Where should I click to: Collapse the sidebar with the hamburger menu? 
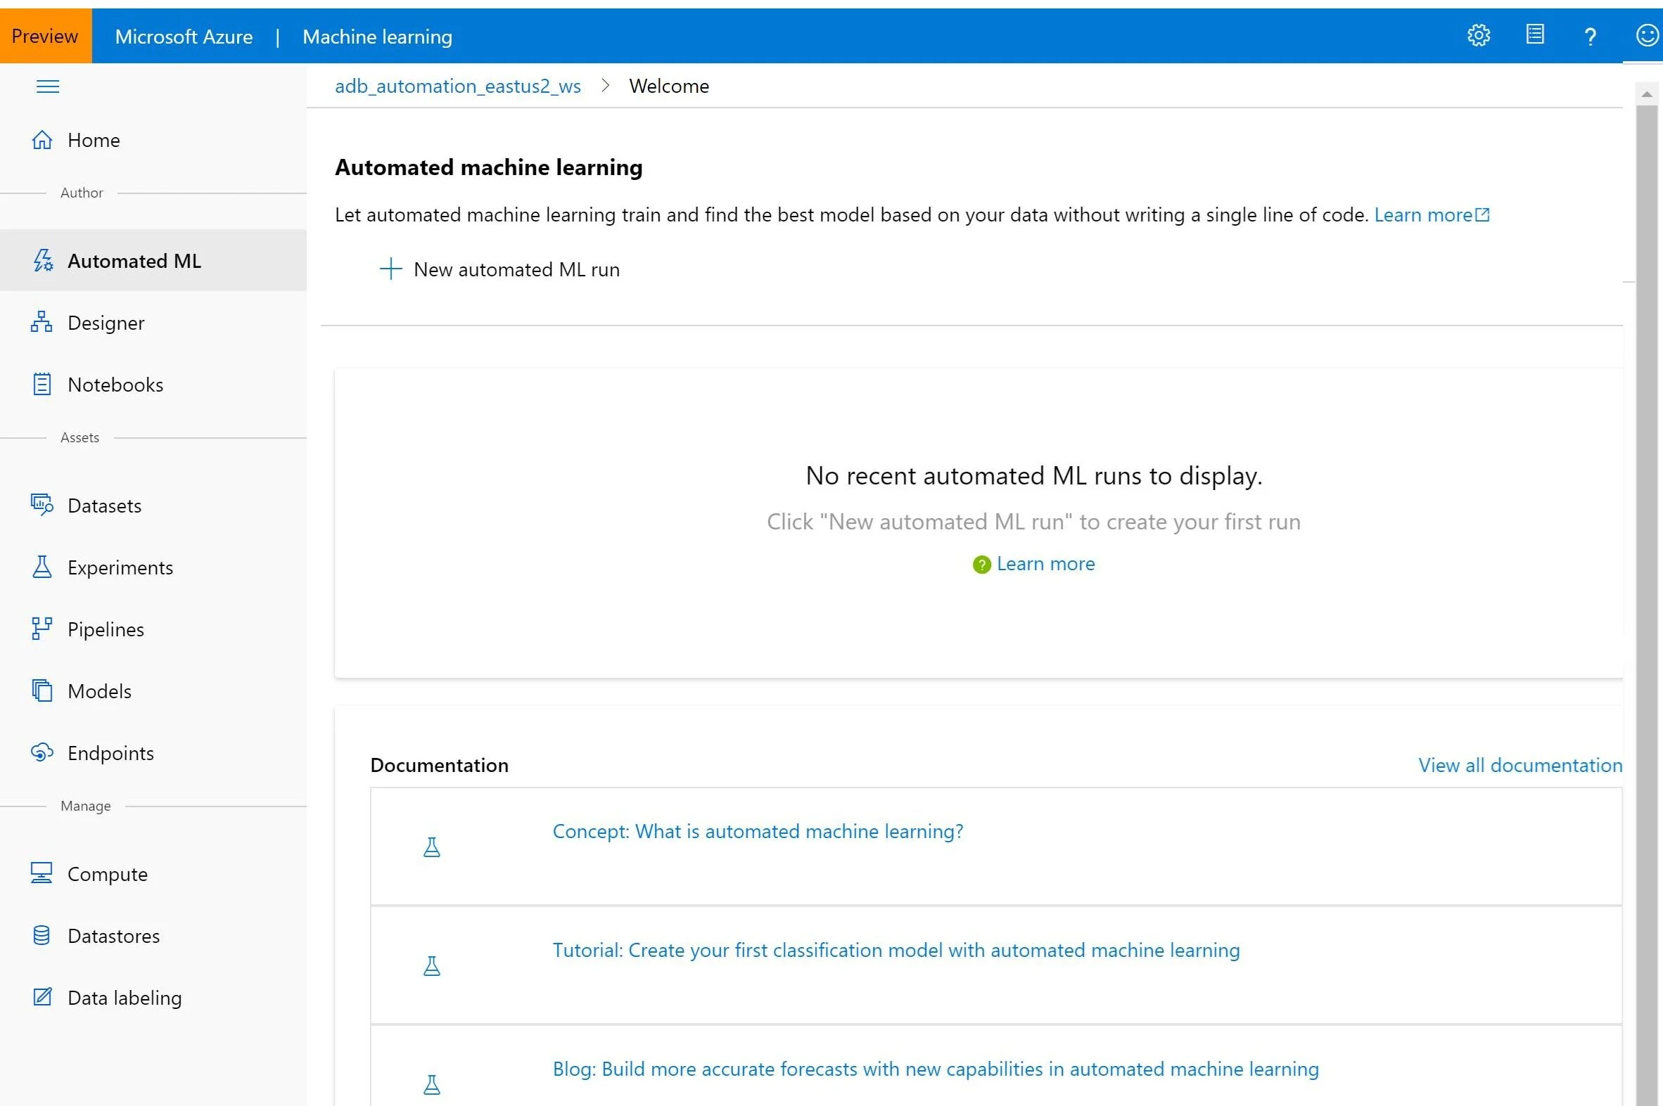47,85
